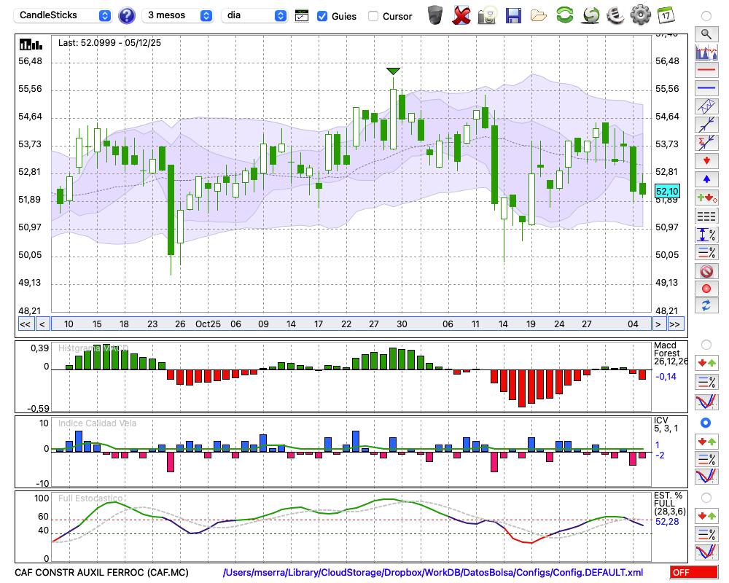Click the red prohibited circle icon
The image size is (729, 583).
pyautogui.click(x=706, y=270)
